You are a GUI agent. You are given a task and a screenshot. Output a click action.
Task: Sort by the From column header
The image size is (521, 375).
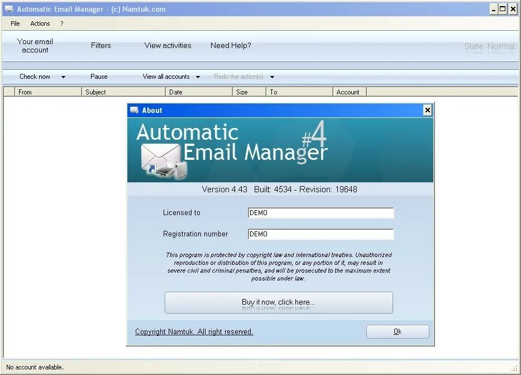pyautogui.click(x=48, y=92)
